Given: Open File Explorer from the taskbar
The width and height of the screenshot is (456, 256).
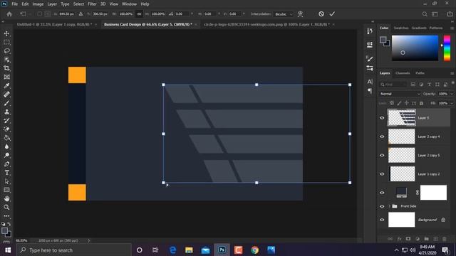Looking at the screenshot, I should pyautogui.click(x=189, y=250).
